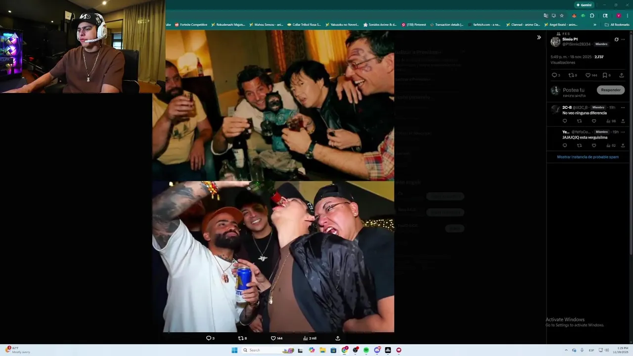
Task: Open the Chrome extensions puzzle icon
Action: [x=592, y=15]
